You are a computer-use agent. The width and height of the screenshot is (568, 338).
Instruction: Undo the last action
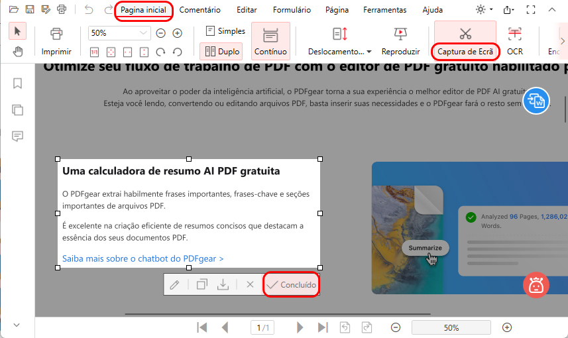pyautogui.click(x=88, y=9)
